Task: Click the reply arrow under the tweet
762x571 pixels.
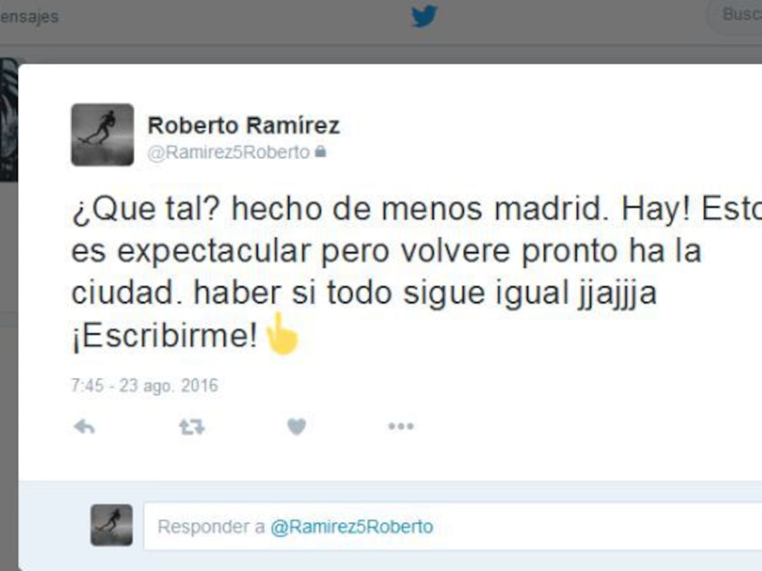Action: [84, 427]
